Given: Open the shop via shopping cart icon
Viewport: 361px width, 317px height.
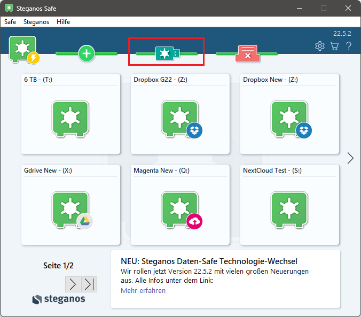Looking at the screenshot, I should (334, 46).
